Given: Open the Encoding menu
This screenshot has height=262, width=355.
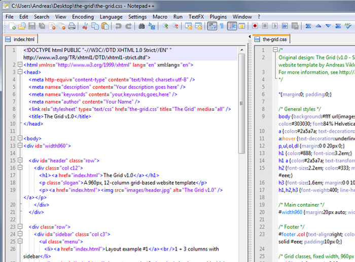Looking at the screenshot, I should click(83, 16).
